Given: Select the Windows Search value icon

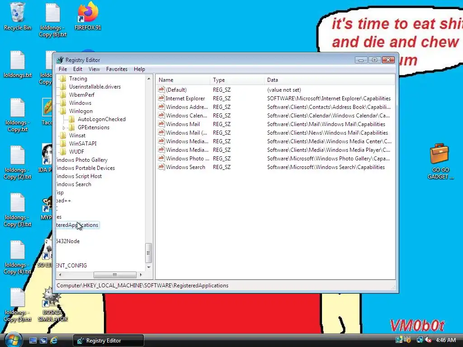Looking at the screenshot, I should pyautogui.click(x=161, y=167).
